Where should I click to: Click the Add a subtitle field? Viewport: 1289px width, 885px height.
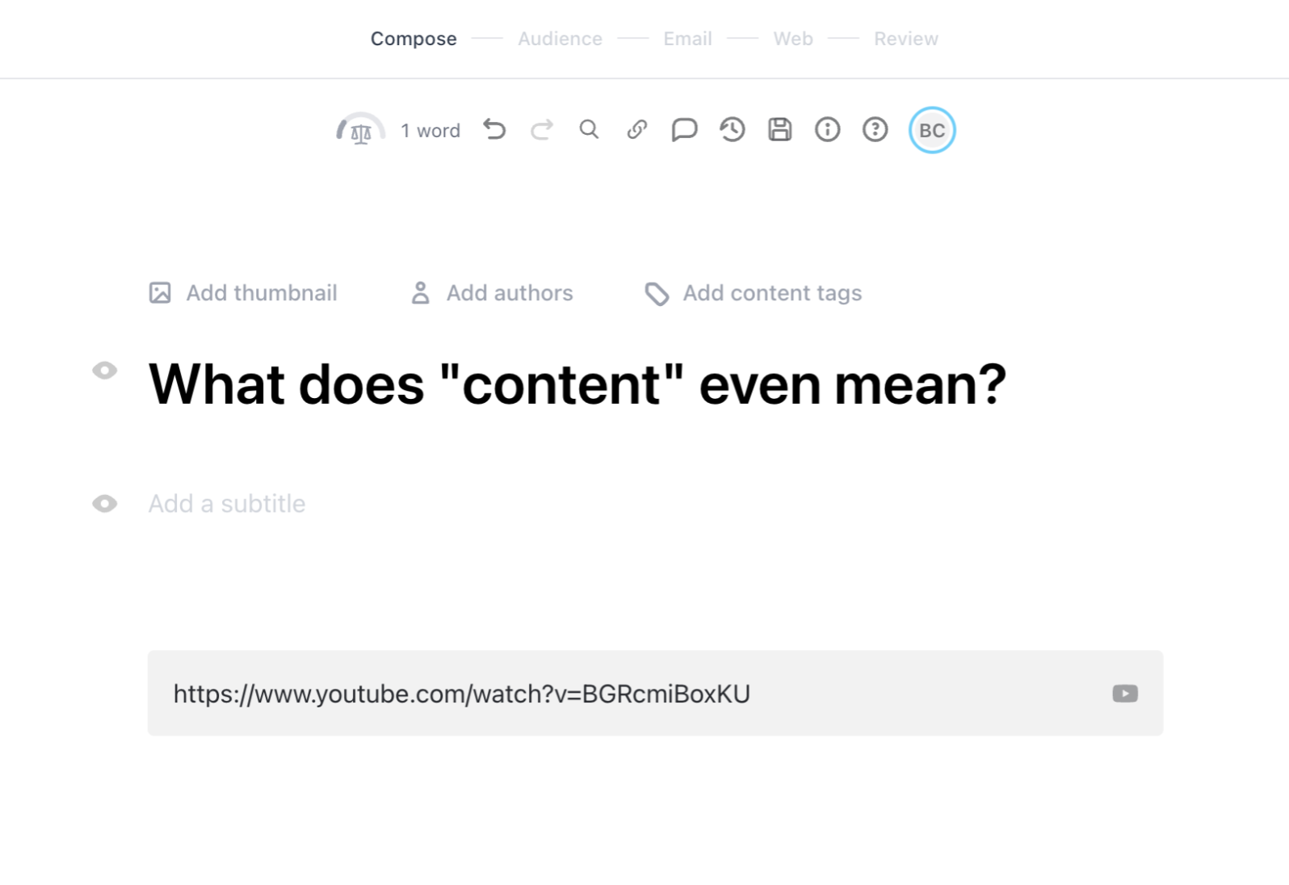(227, 504)
